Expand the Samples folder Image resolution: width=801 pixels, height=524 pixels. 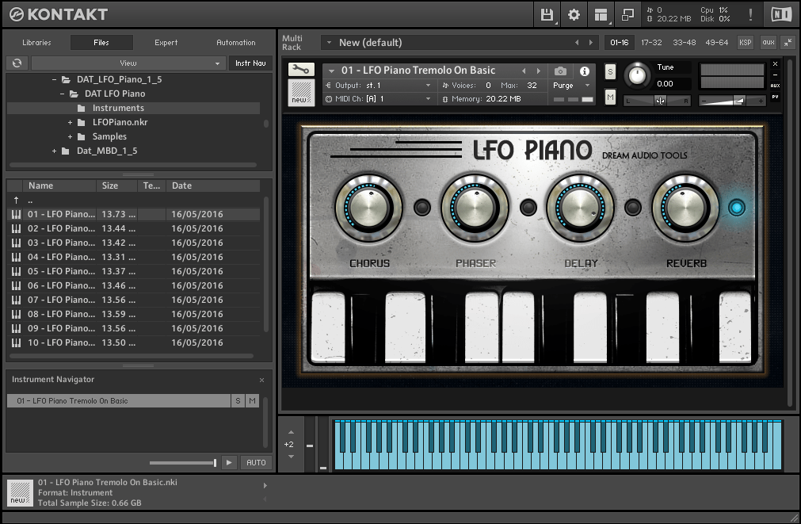[x=70, y=136]
